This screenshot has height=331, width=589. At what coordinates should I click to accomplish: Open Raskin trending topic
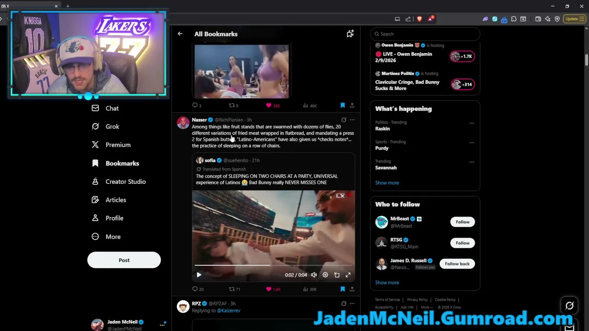coord(382,129)
